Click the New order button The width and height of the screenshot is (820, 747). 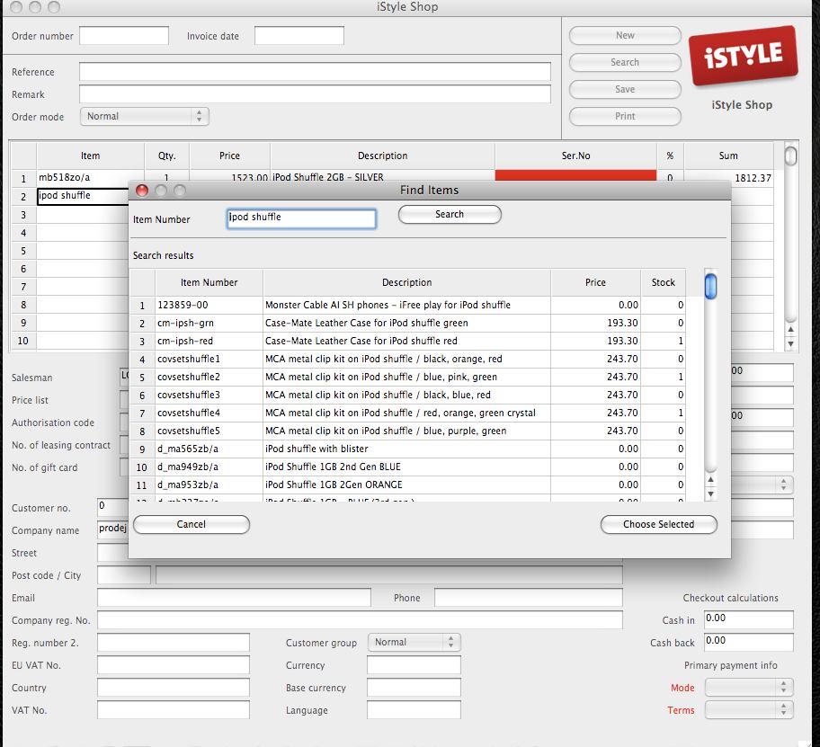(625, 36)
